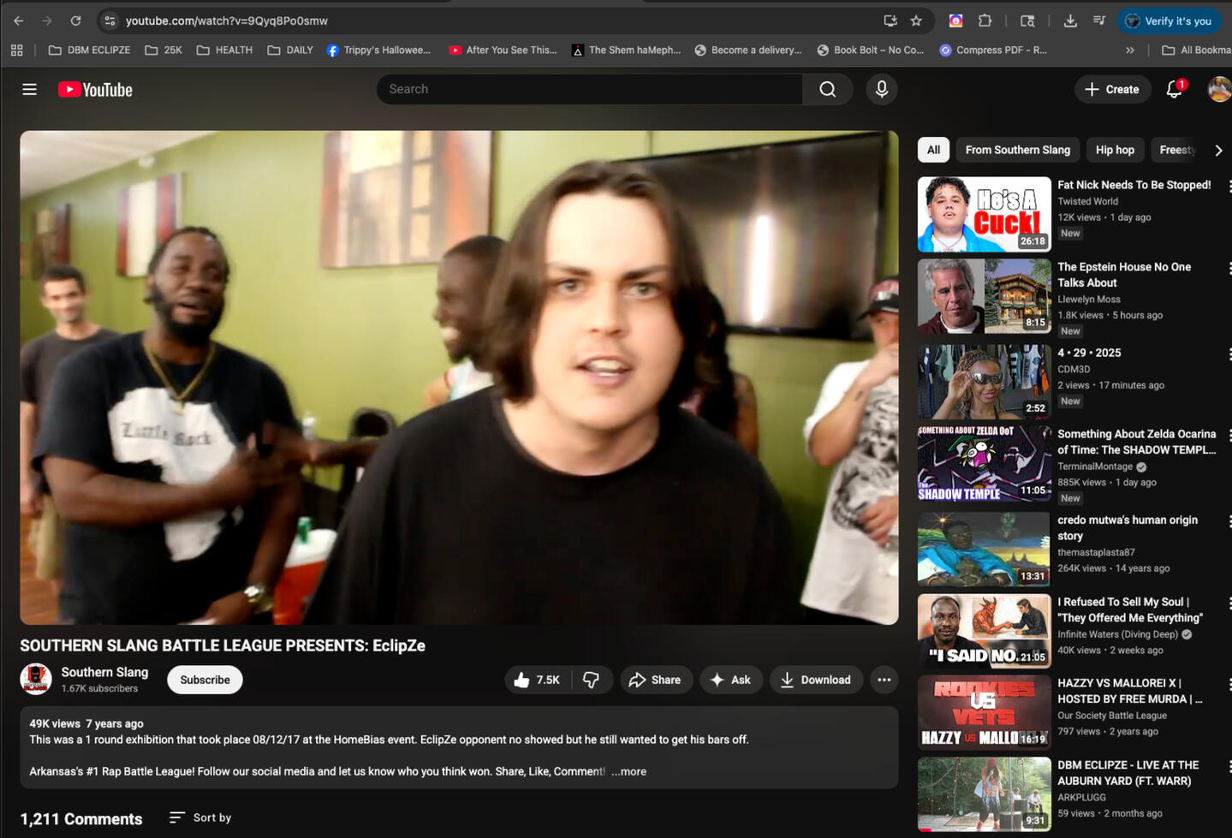The height and width of the screenshot is (838, 1232).
Task: Reload the page in browser
Action: (75, 21)
